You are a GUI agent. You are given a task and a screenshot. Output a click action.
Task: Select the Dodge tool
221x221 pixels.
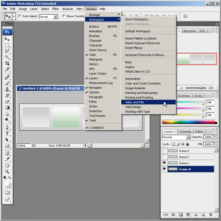[x=7, y=120]
